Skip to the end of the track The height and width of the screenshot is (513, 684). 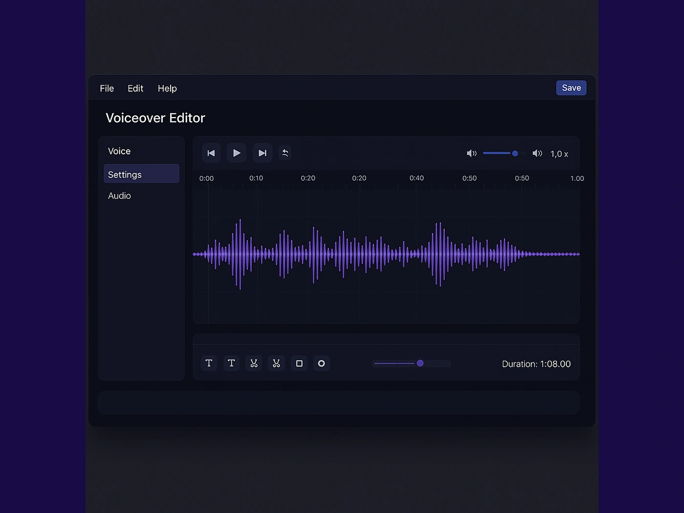pyautogui.click(x=262, y=153)
